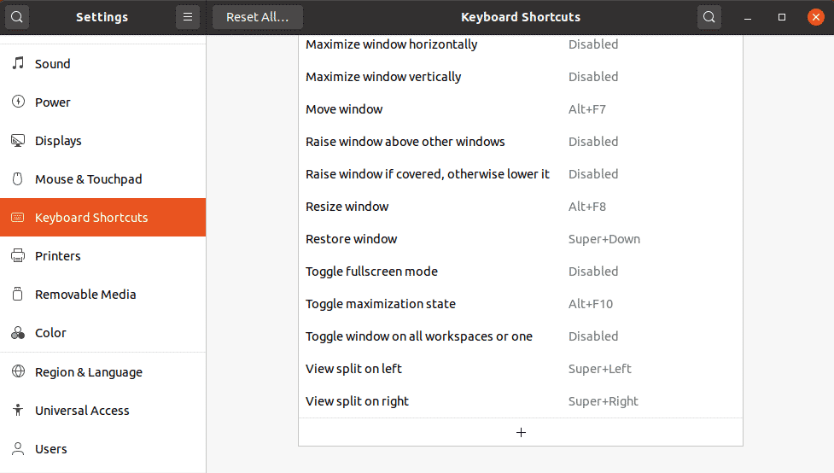
Task: Click the Displays monitor icon
Action: [18, 141]
